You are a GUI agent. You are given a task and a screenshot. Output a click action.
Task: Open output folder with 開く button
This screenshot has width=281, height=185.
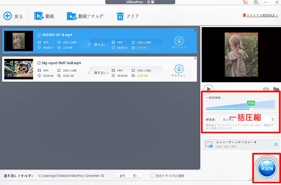coord(136,176)
